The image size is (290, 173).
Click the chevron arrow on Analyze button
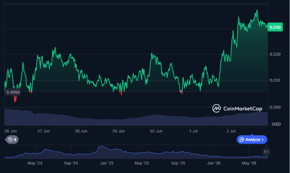coord(263,140)
